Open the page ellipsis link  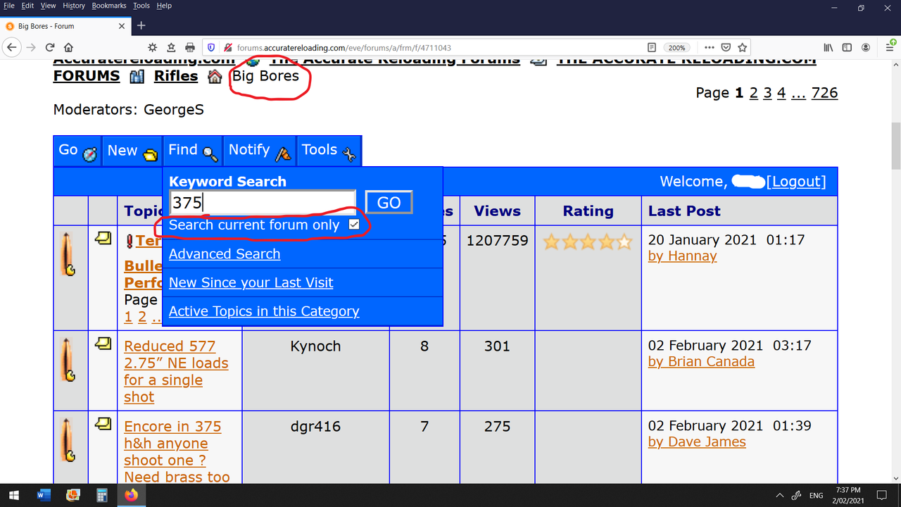(x=798, y=93)
